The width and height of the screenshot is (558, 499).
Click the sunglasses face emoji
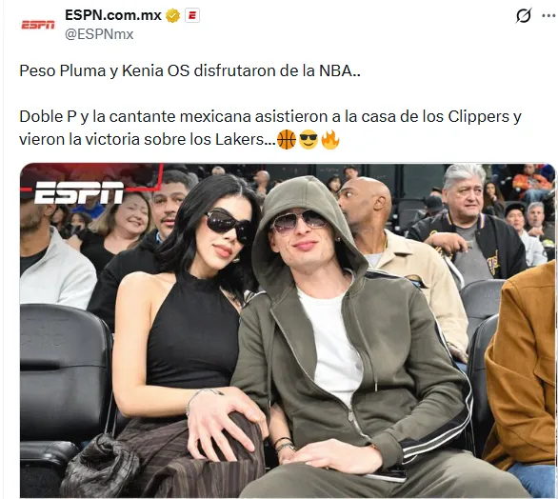coord(309,140)
